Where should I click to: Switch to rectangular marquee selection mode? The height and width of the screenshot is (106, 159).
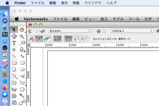click(68, 39)
